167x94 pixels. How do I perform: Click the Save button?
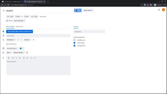(x=78, y=10)
